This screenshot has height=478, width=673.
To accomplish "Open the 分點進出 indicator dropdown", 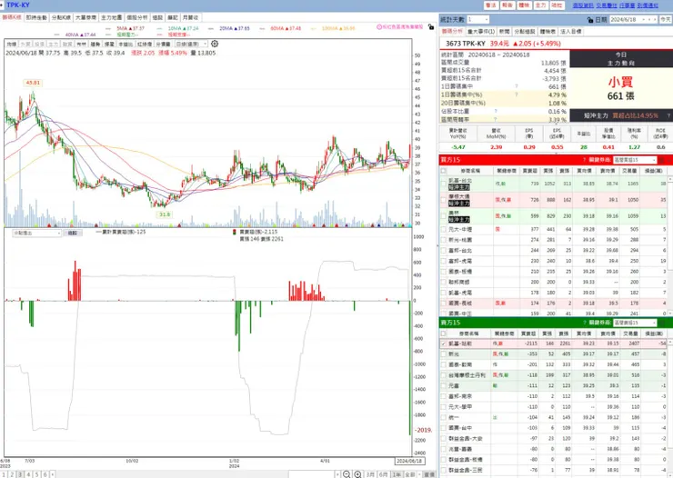I will (37, 234).
